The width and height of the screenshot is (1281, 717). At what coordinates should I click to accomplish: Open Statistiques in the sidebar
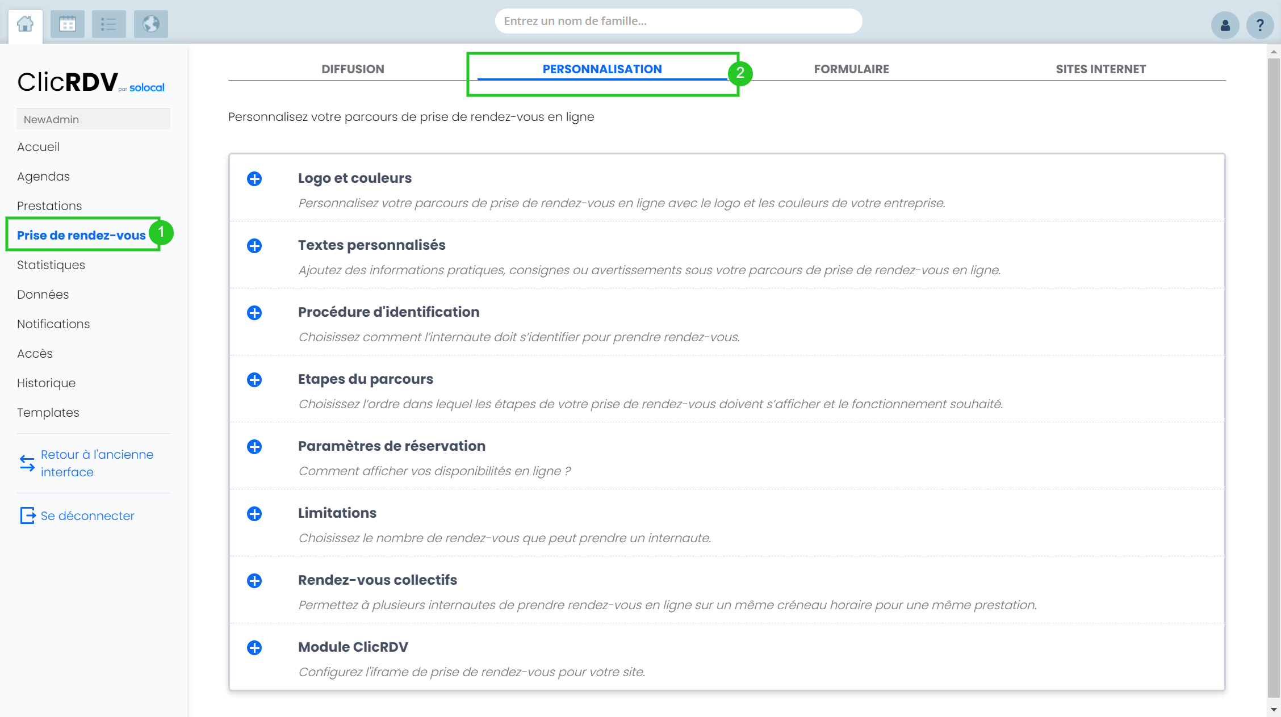[x=51, y=265]
